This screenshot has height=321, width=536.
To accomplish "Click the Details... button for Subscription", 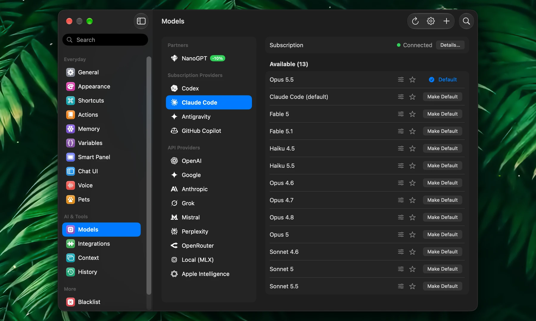I will [450, 45].
